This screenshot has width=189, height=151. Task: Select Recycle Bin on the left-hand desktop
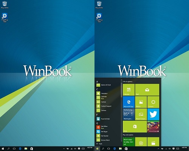click(5, 5)
